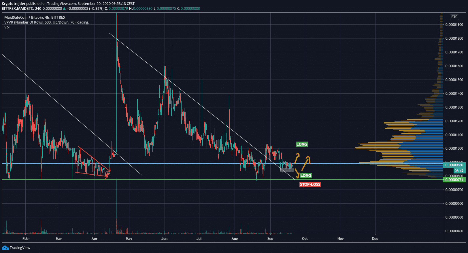Viewport: 468px width, 253px height.
Task: Click the 0.00000880 current price tag
Action: [454, 165]
